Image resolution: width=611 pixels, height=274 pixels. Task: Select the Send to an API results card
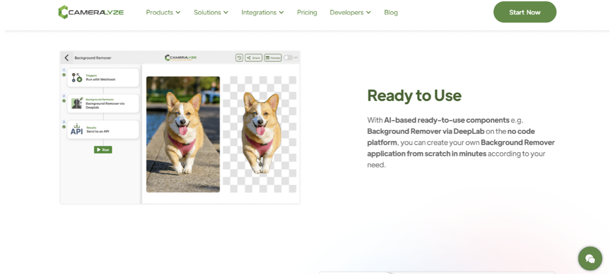point(103,129)
